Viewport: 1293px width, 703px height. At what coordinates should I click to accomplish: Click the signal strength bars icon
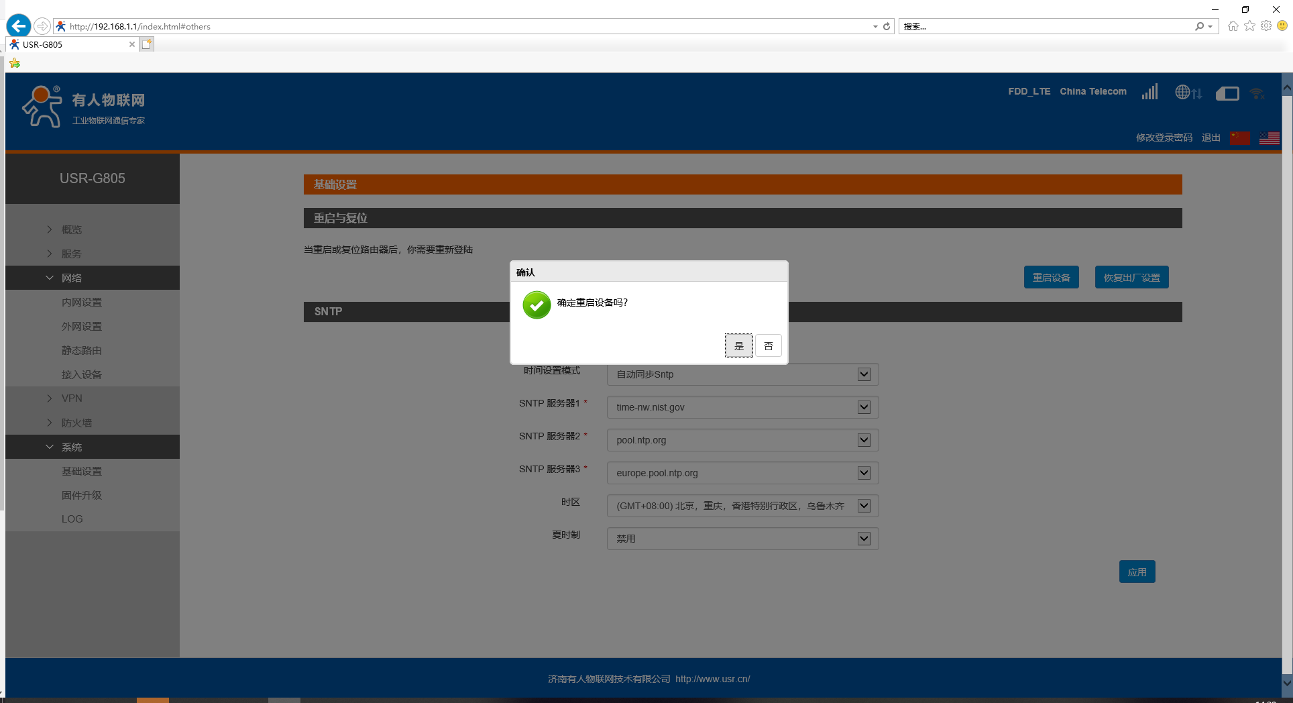click(1149, 92)
